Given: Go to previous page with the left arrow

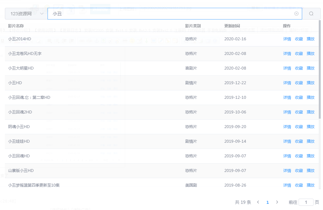Looking at the screenshot, I should coord(258,202).
